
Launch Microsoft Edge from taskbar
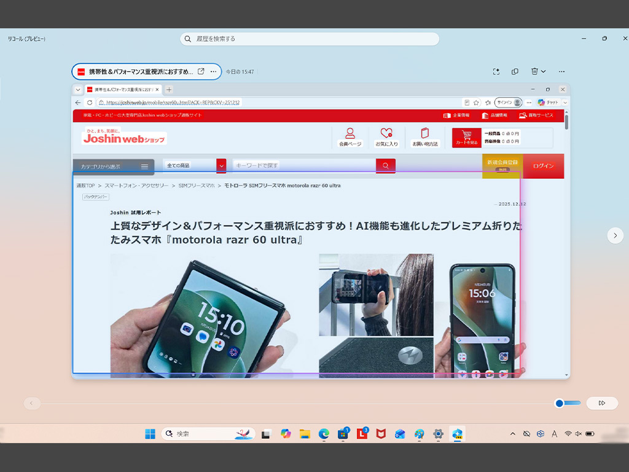point(324,434)
